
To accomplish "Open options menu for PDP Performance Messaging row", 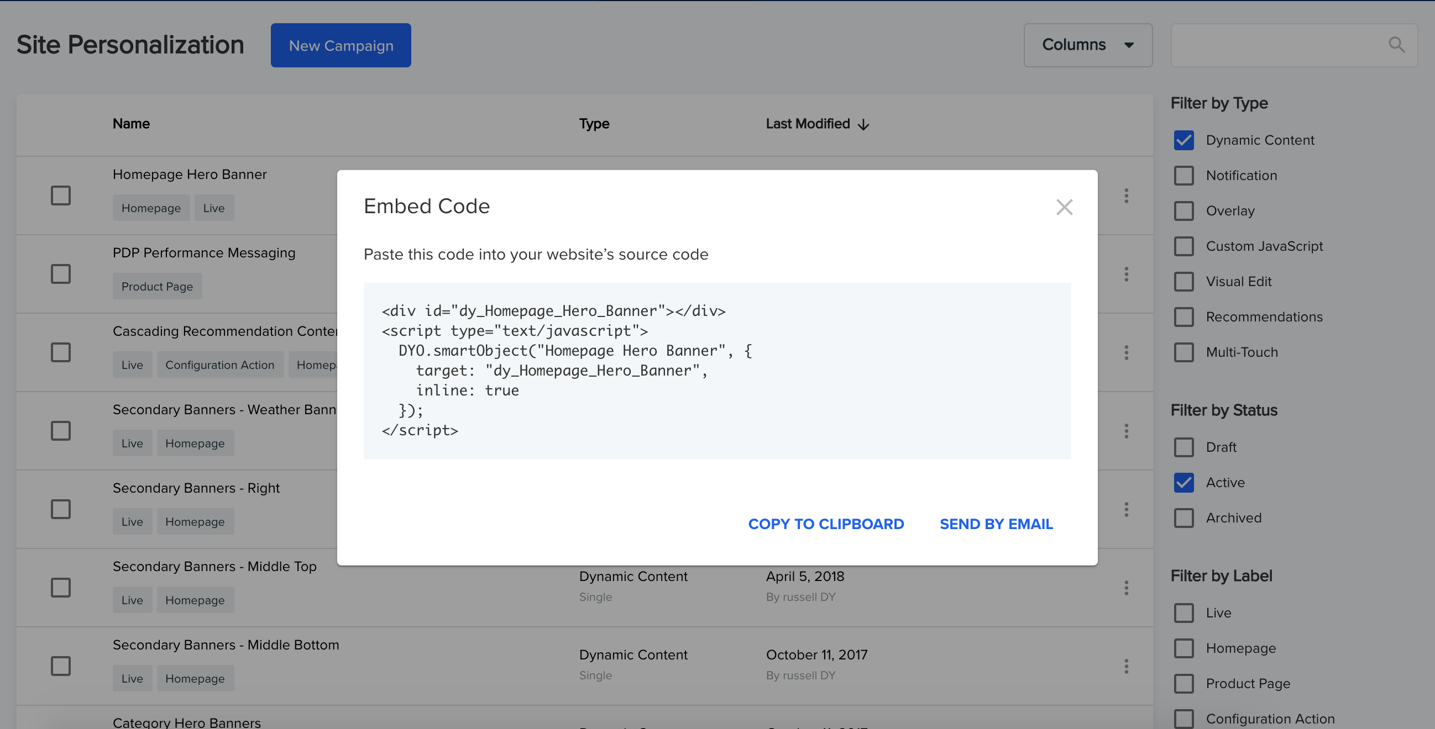I will pyautogui.click(x=1126, y=274).
